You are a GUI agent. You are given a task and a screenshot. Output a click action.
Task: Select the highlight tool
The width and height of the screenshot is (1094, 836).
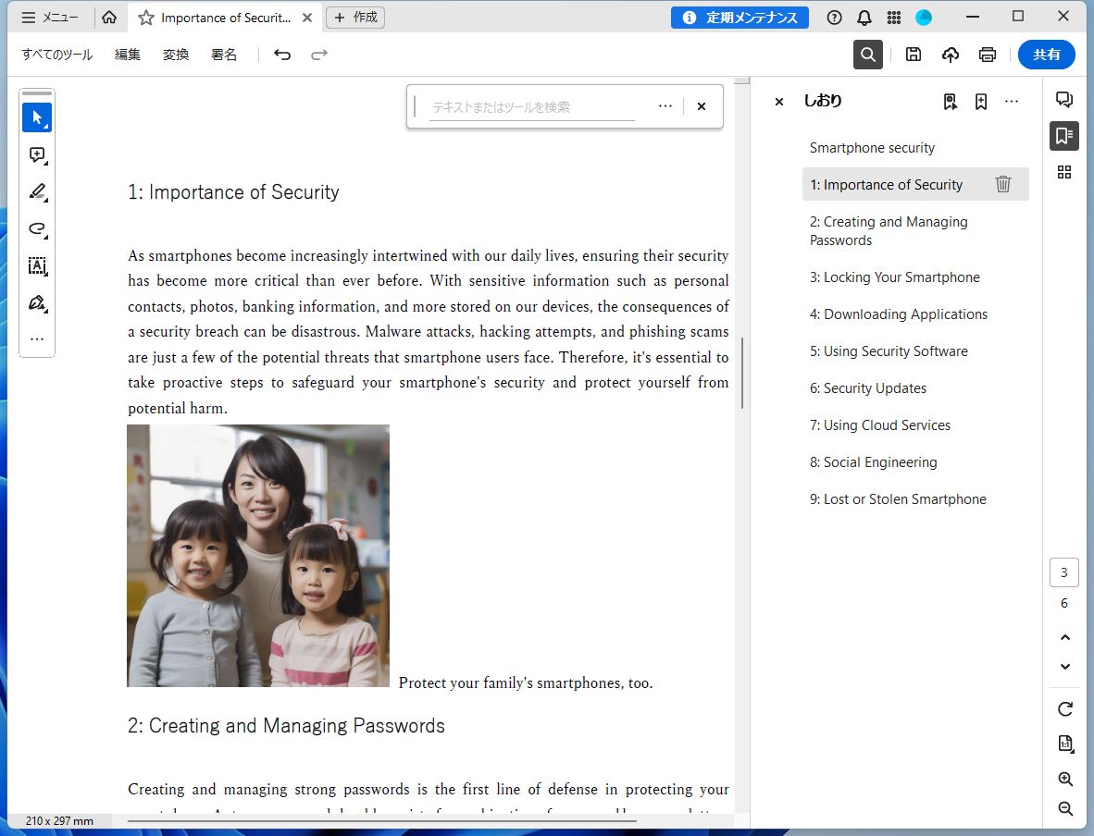[x=37, y=191]
